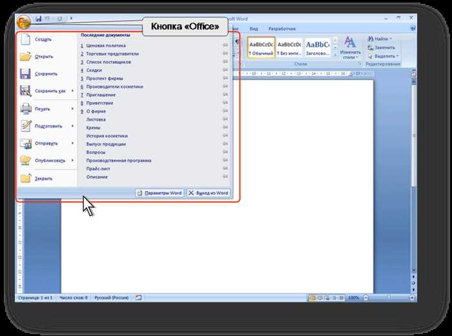Expand the Отправить submenu

pos(73,143)
